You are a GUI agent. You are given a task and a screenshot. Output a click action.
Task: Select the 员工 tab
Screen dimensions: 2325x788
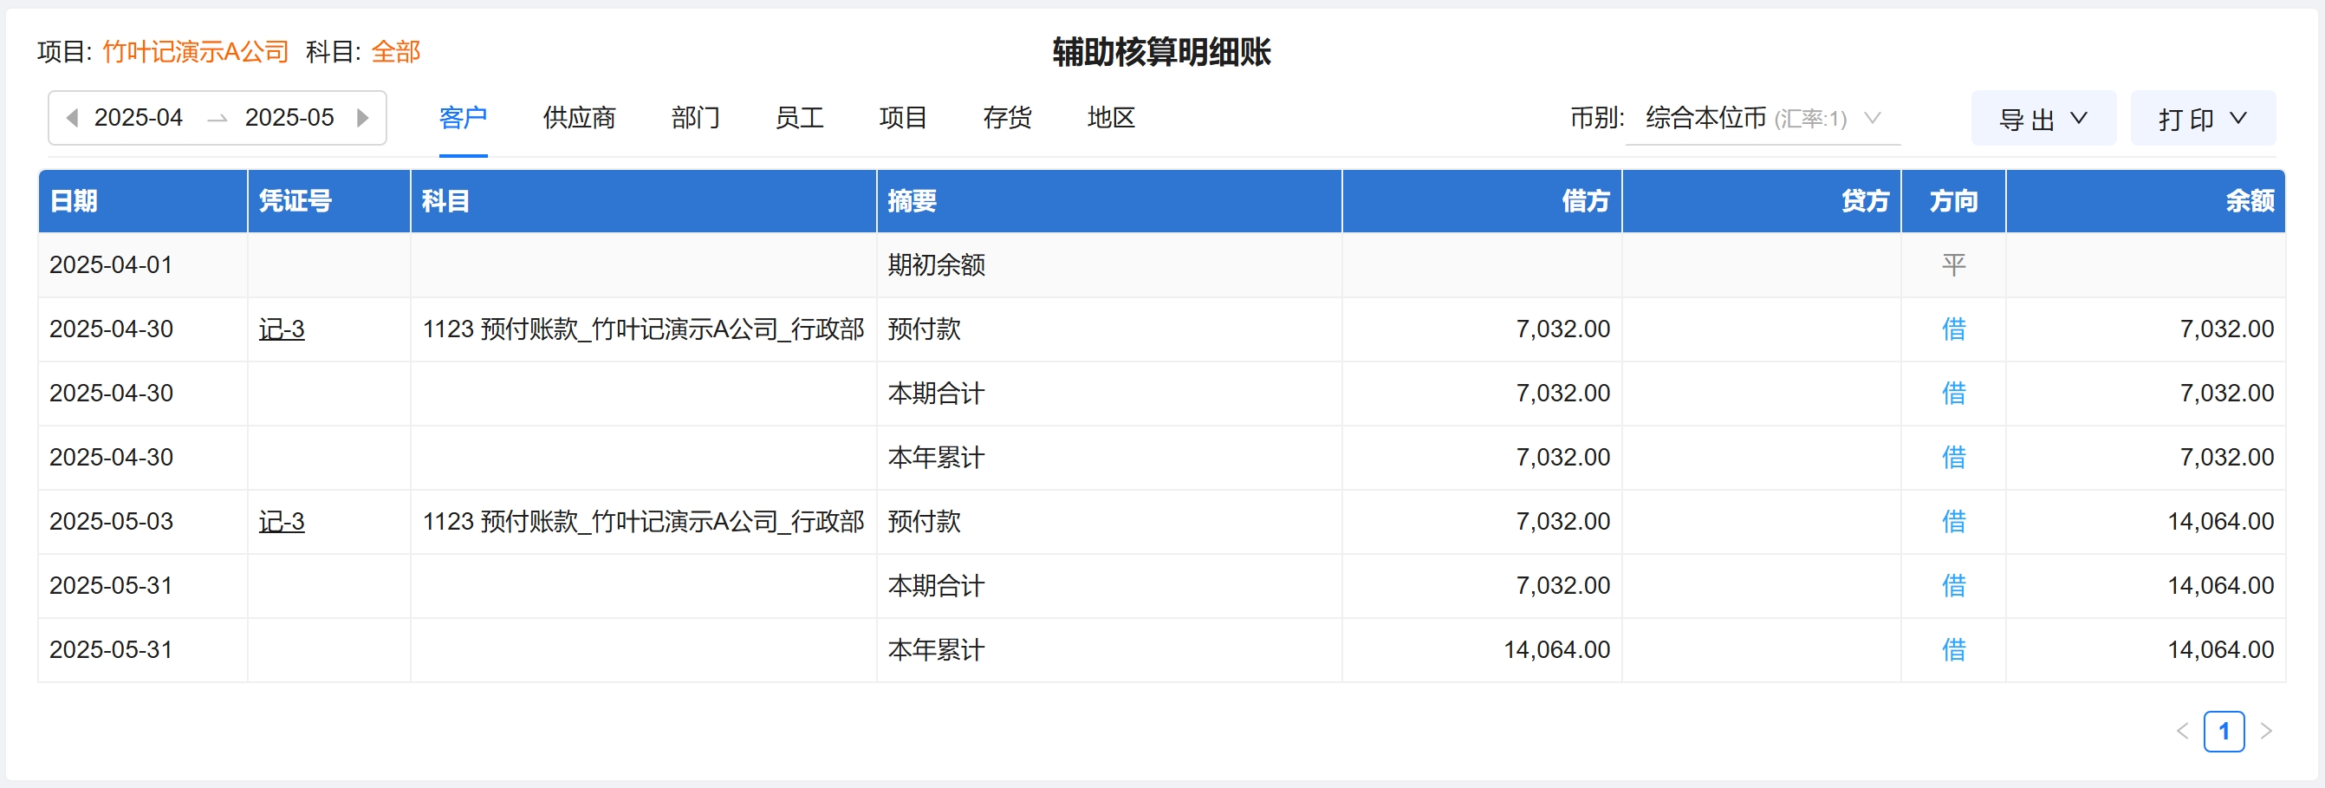[x=799, y=118]
